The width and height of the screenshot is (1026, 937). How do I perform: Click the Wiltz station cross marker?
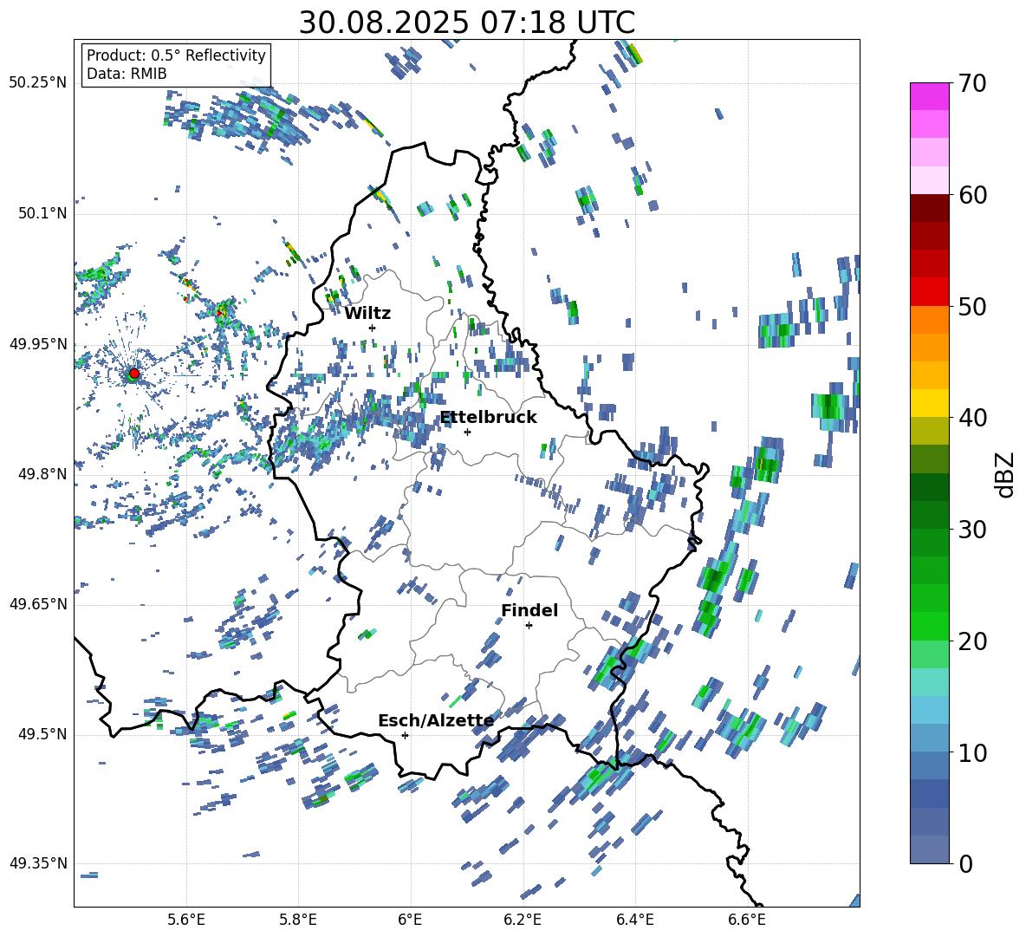point(373,328)
